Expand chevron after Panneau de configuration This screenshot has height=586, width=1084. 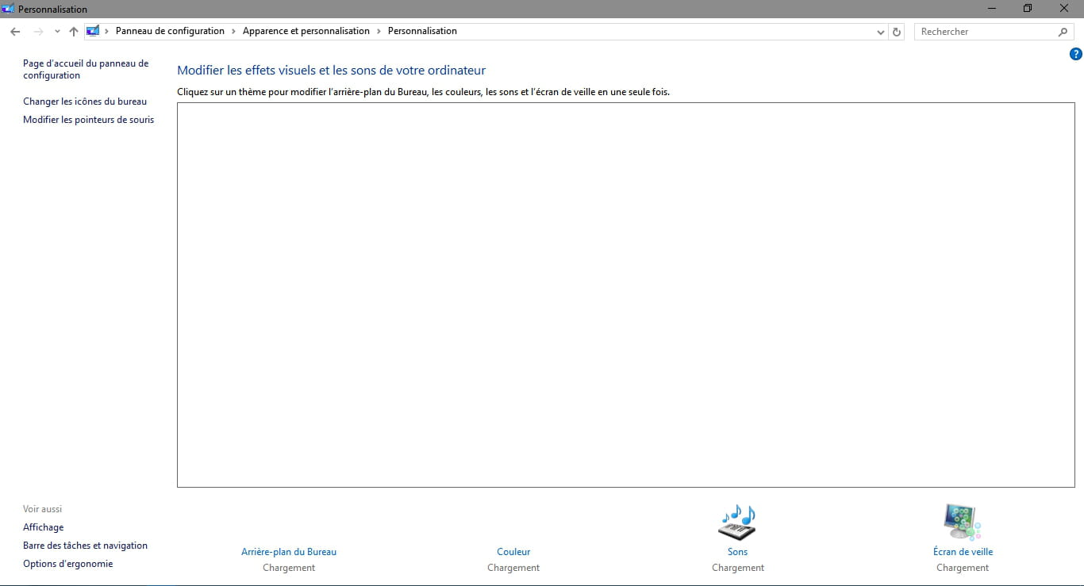click(233, 31)
